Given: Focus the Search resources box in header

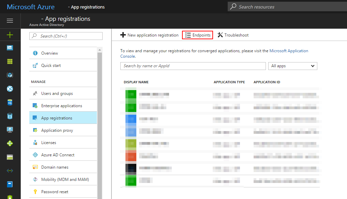Looking at the screenshot, I should click(x=286, y=7).
